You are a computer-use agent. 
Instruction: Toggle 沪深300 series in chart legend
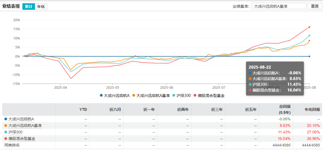pyautogui.click(x=181, y=96)
